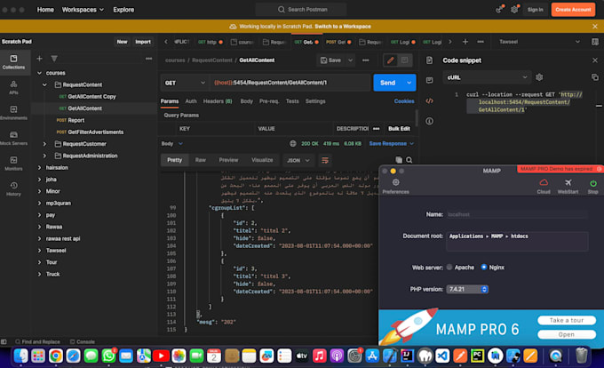Open the Environments sidebar icon
The width and height of the screenshot is (604, 368).
(x=13, y=113)
